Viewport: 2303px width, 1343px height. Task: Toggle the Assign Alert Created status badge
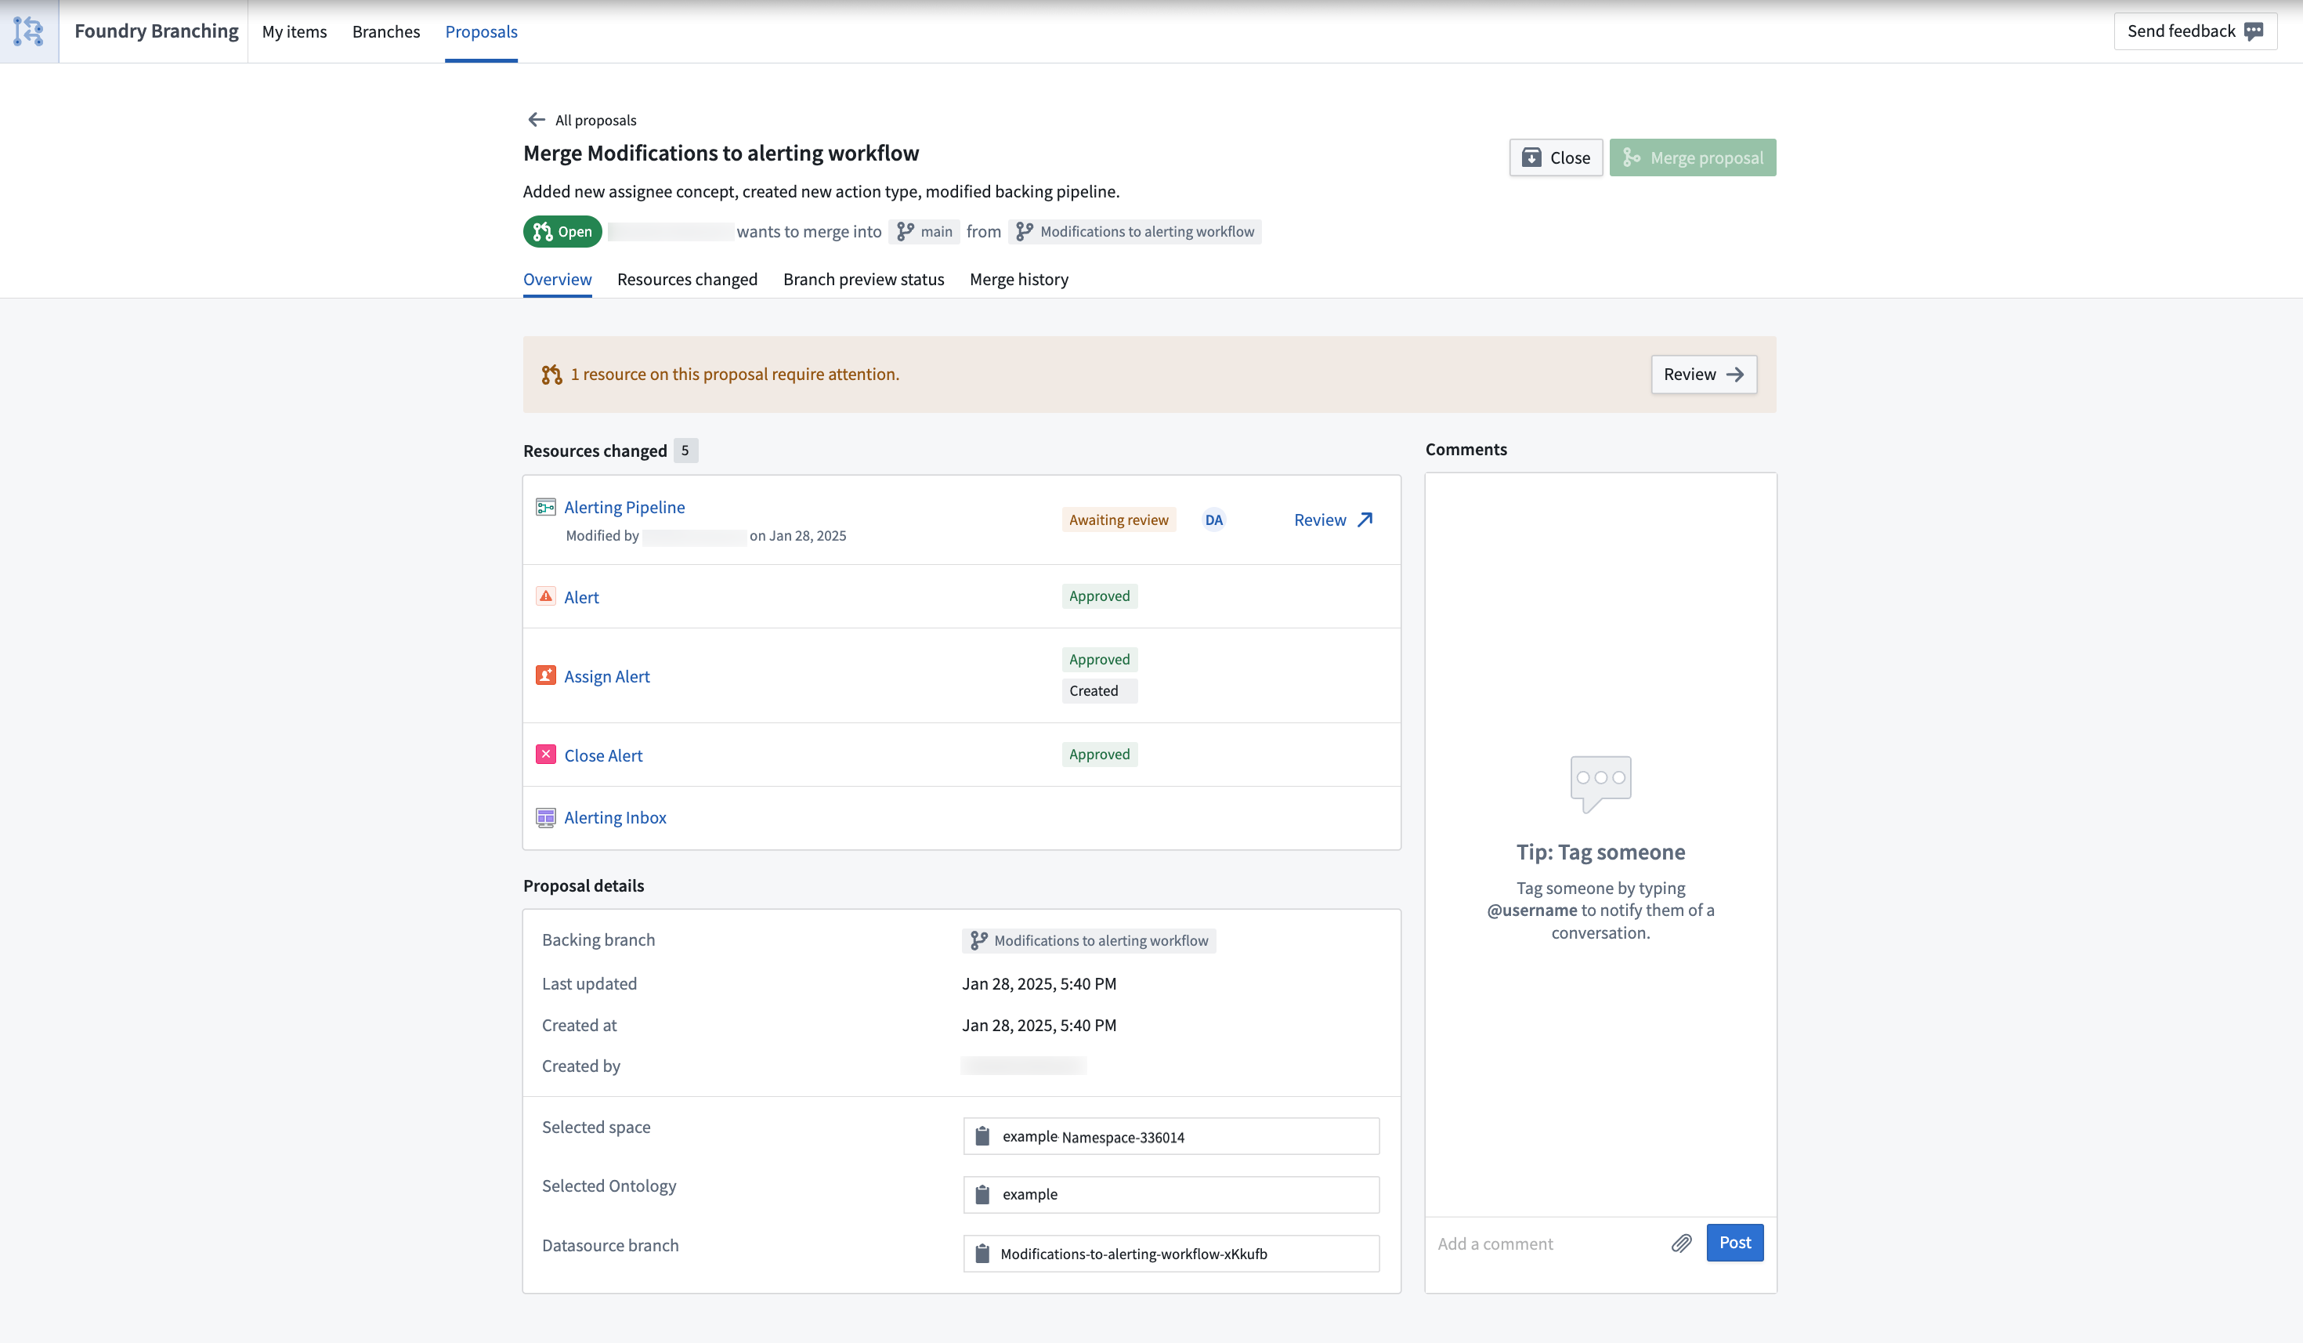click(1095, 690)
